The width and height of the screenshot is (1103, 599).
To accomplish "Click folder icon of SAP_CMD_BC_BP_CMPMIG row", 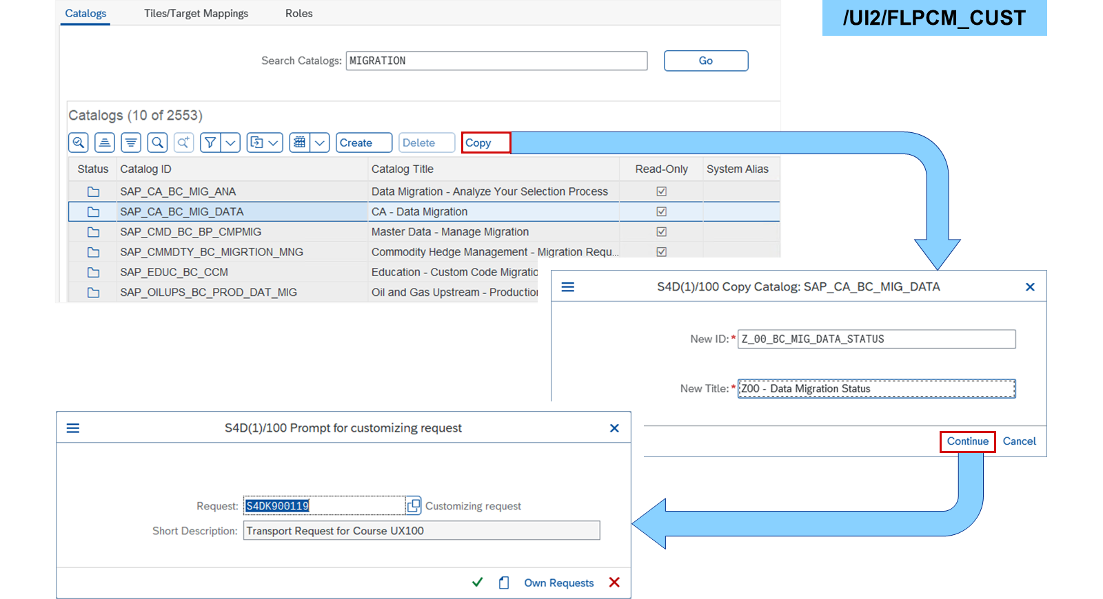I will pos(93,232).
